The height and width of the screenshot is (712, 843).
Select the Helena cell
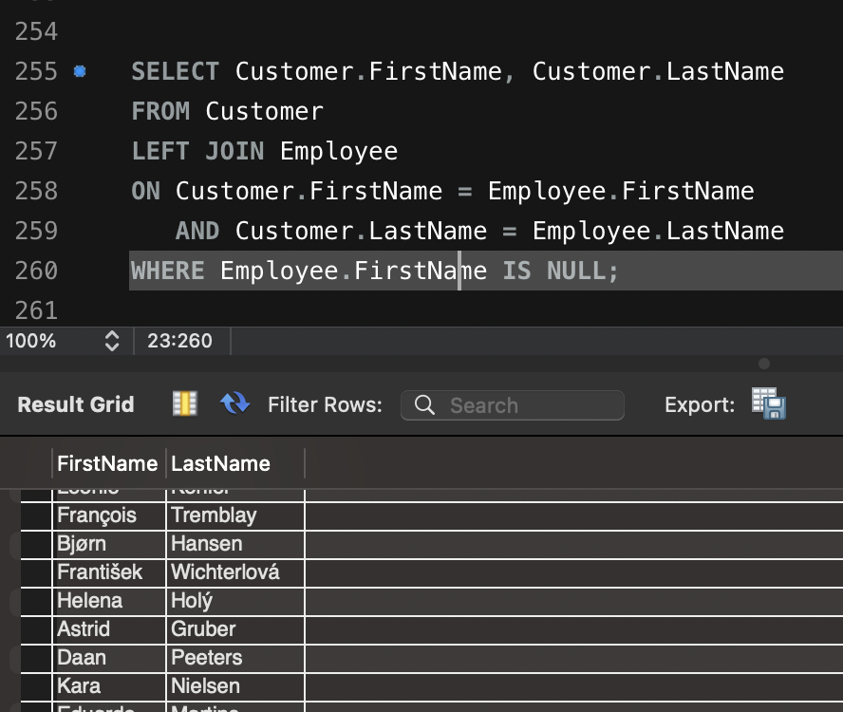click(x=109, y=601)
